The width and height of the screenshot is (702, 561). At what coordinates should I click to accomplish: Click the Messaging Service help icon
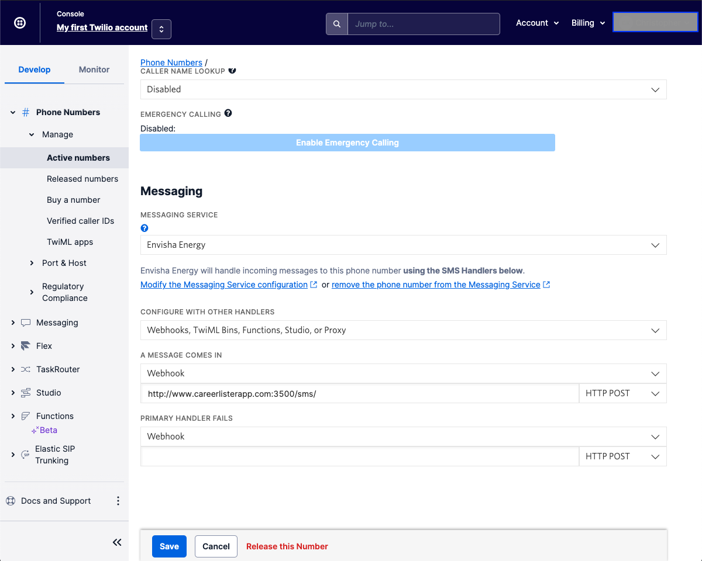pos(144,228)
